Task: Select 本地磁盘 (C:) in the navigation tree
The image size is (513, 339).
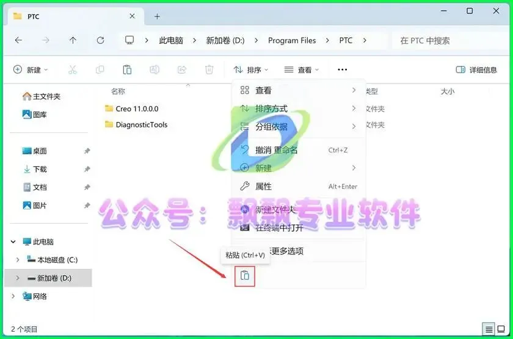Action: [53, 260]
